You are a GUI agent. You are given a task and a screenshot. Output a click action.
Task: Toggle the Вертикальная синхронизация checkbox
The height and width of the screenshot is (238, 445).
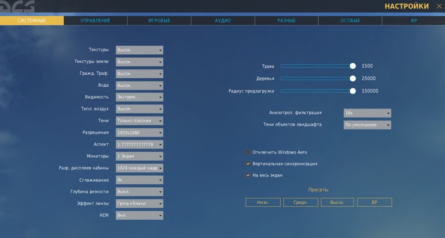click(x=248, y=164)
